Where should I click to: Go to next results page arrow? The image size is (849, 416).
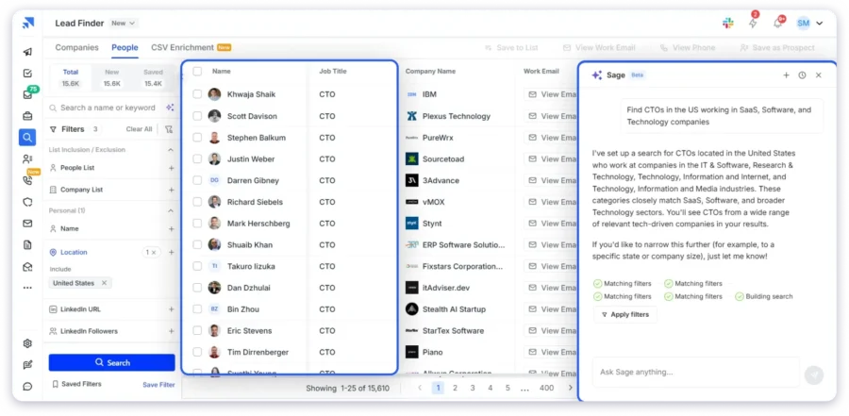570,388
